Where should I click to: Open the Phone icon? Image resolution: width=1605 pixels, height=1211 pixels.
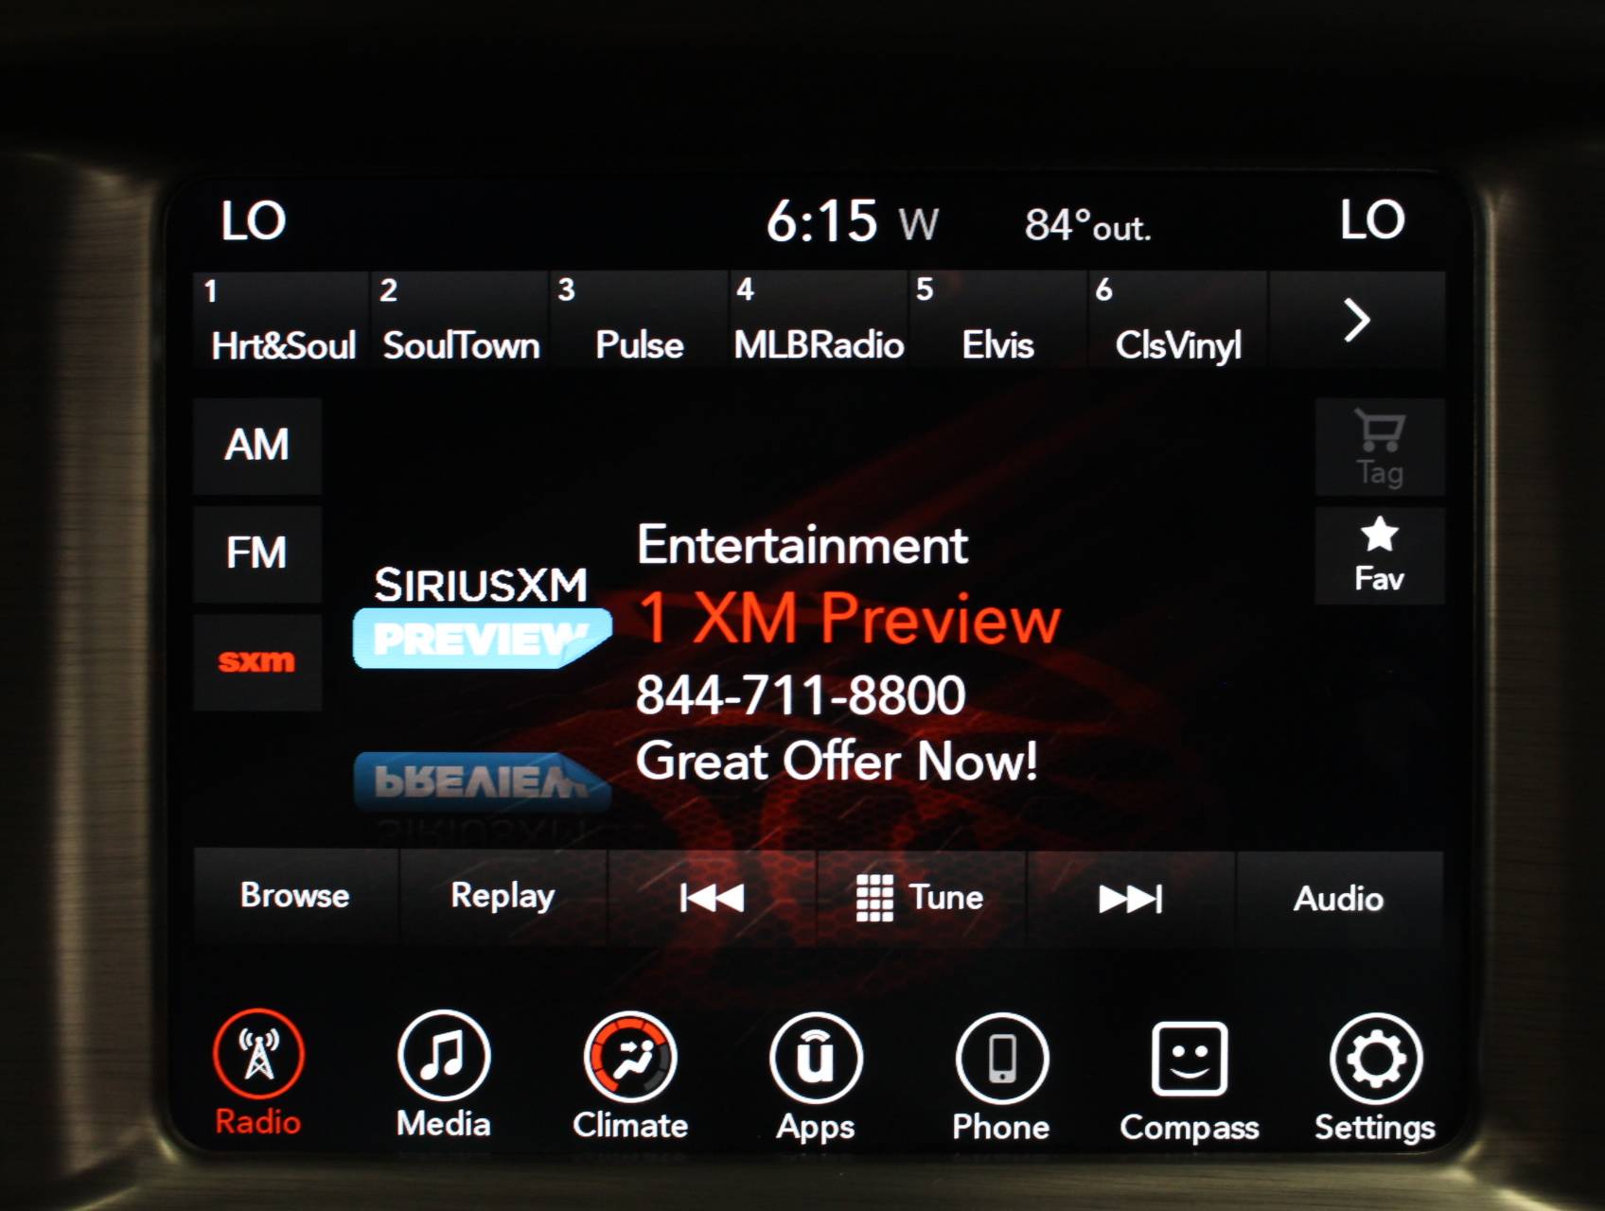[1001, 1059]
